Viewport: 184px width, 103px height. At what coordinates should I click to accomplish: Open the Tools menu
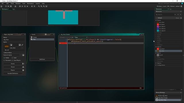[24, 3]
